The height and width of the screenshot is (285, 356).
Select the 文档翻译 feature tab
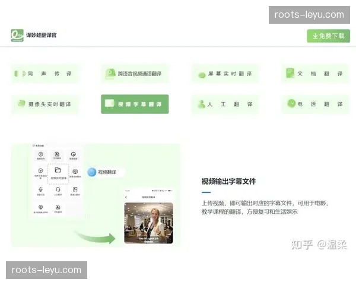click(x=316, y=74)
